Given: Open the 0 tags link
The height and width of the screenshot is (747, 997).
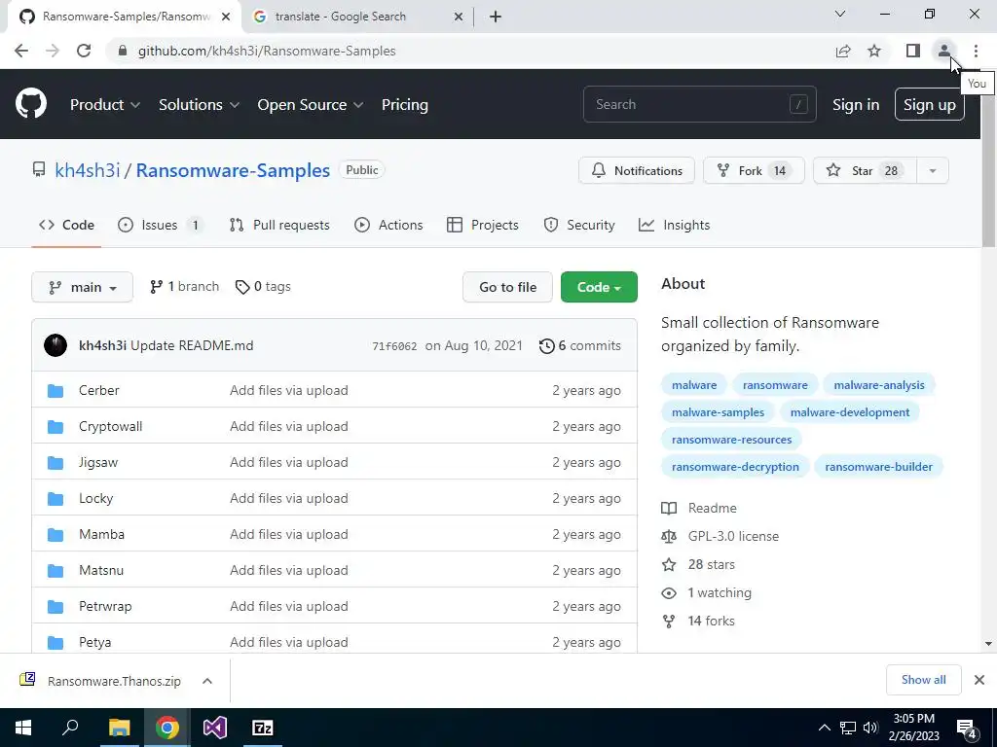Looking at the screenshot, I should (x=263, y=287).
